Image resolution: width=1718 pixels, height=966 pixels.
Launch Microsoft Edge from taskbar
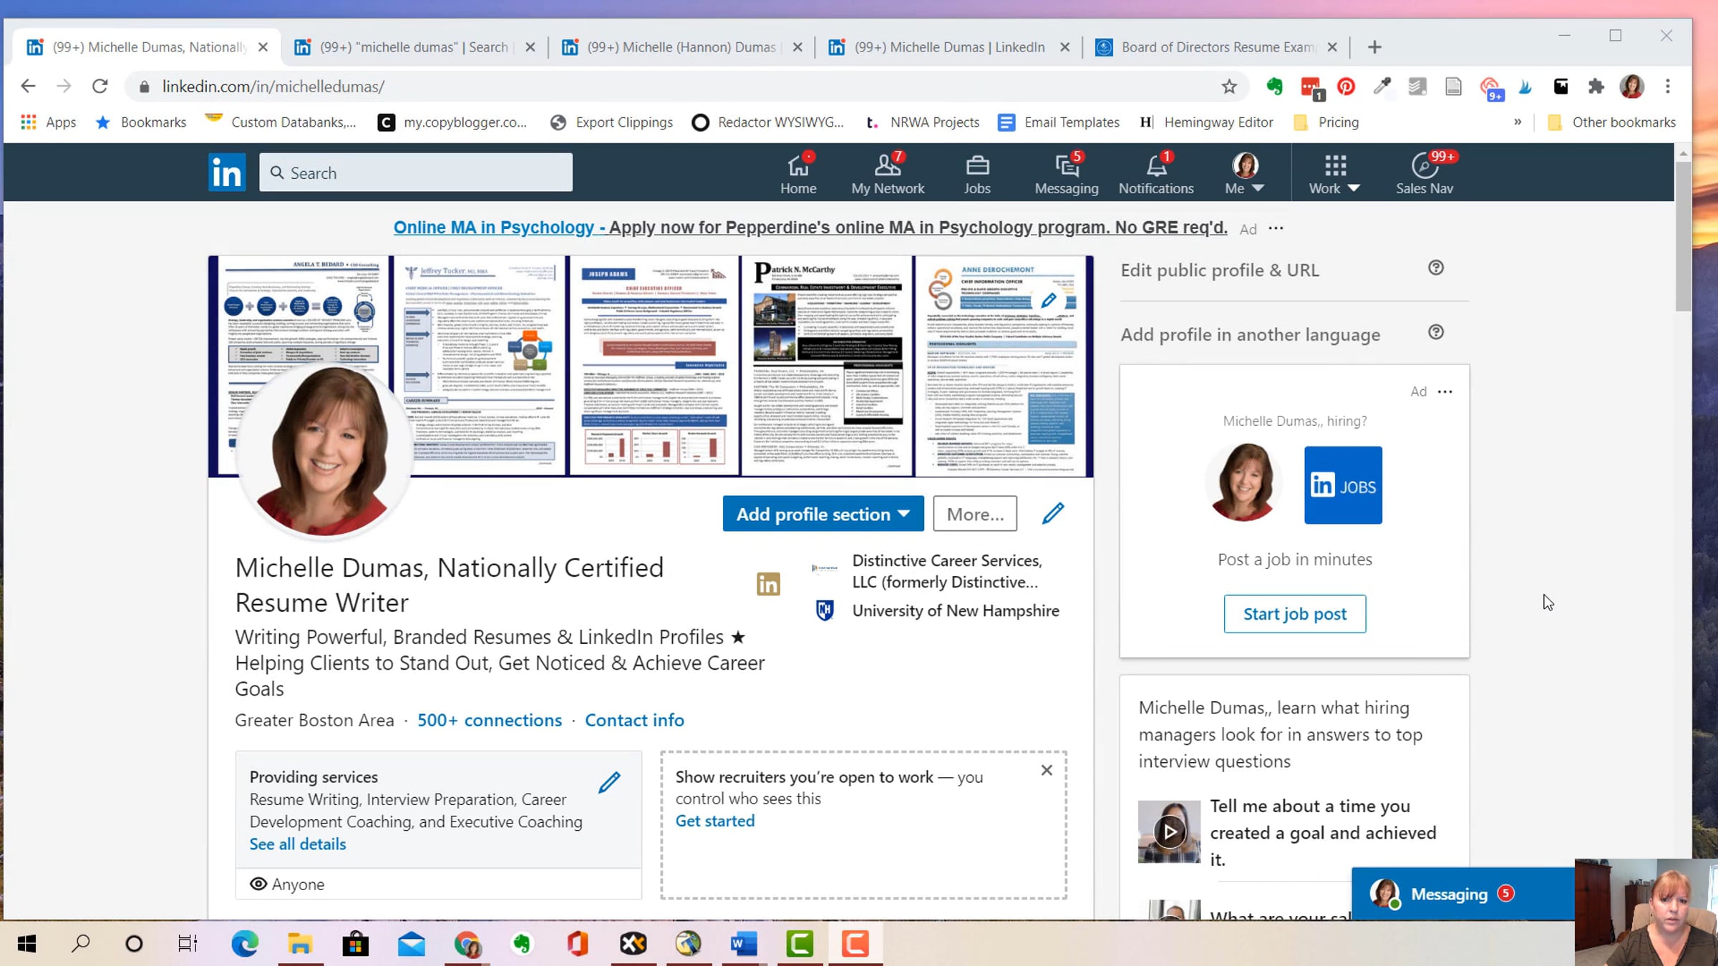pyautogui.click(x=245, y=944)
